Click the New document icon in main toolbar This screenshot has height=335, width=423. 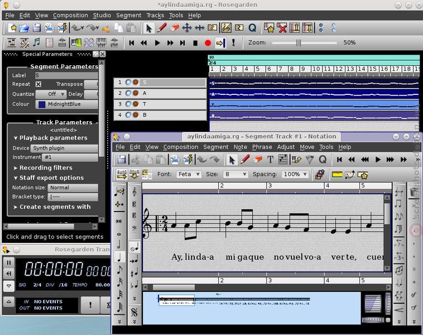coord(12,28)
